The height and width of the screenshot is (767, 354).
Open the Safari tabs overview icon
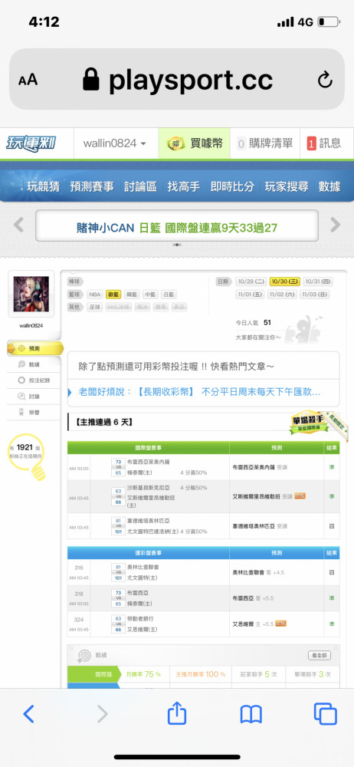(x=325, y=713)
